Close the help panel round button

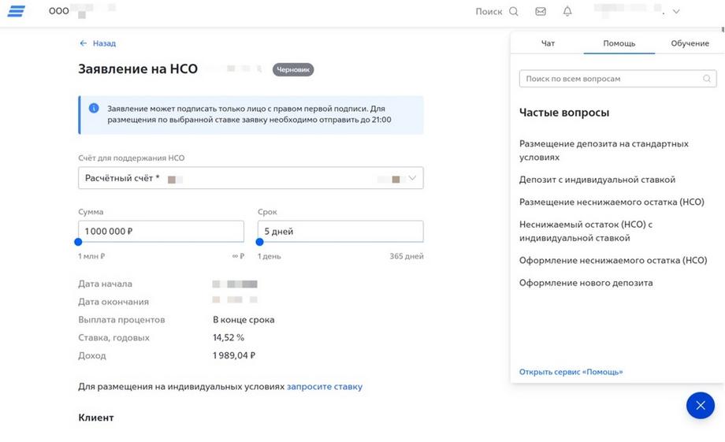click(700, 405)
